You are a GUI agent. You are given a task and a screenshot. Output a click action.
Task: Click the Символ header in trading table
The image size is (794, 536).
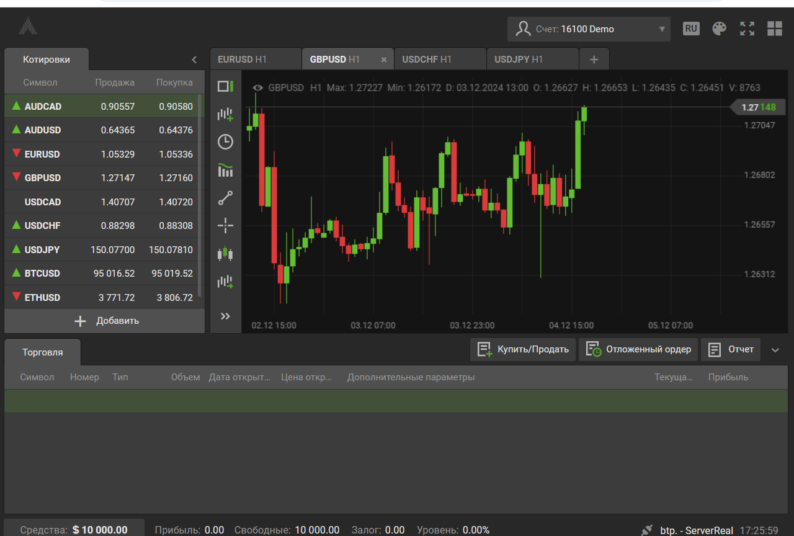tap(37, 377)
